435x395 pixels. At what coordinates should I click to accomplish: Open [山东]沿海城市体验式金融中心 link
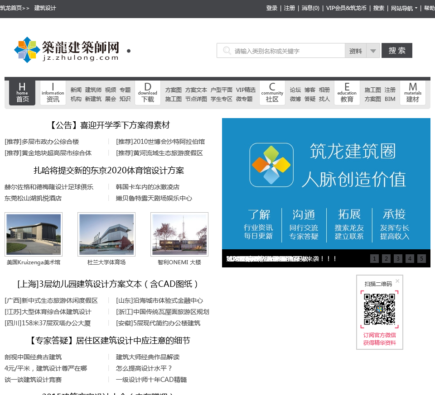pyautogui.click(x=159, y=300)
